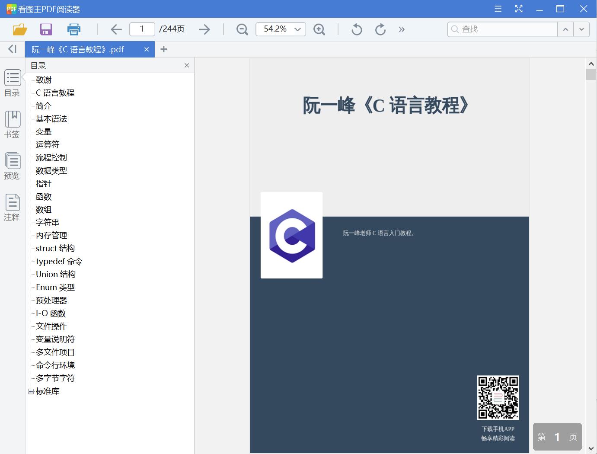Open the 注释 annotations panel
This screenshot has height=454, width=597.
point(12,207)
